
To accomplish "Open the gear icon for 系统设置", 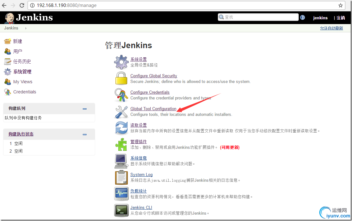I will [x=121, y=62].
